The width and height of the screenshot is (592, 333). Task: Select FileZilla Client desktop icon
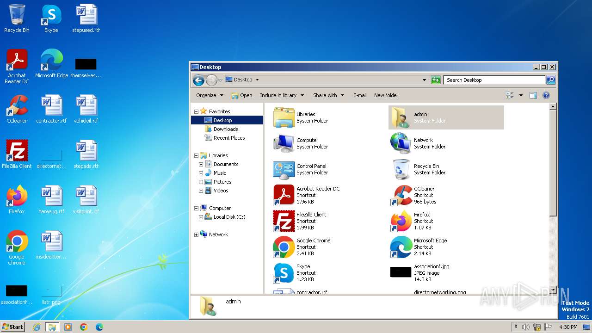click(17, 154)
